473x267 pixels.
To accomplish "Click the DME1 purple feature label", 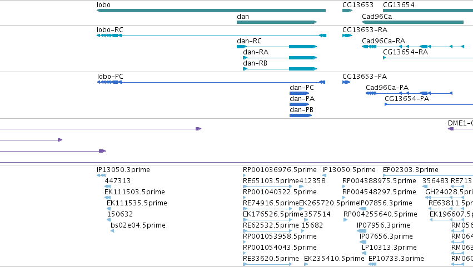I will click(460, 123).
